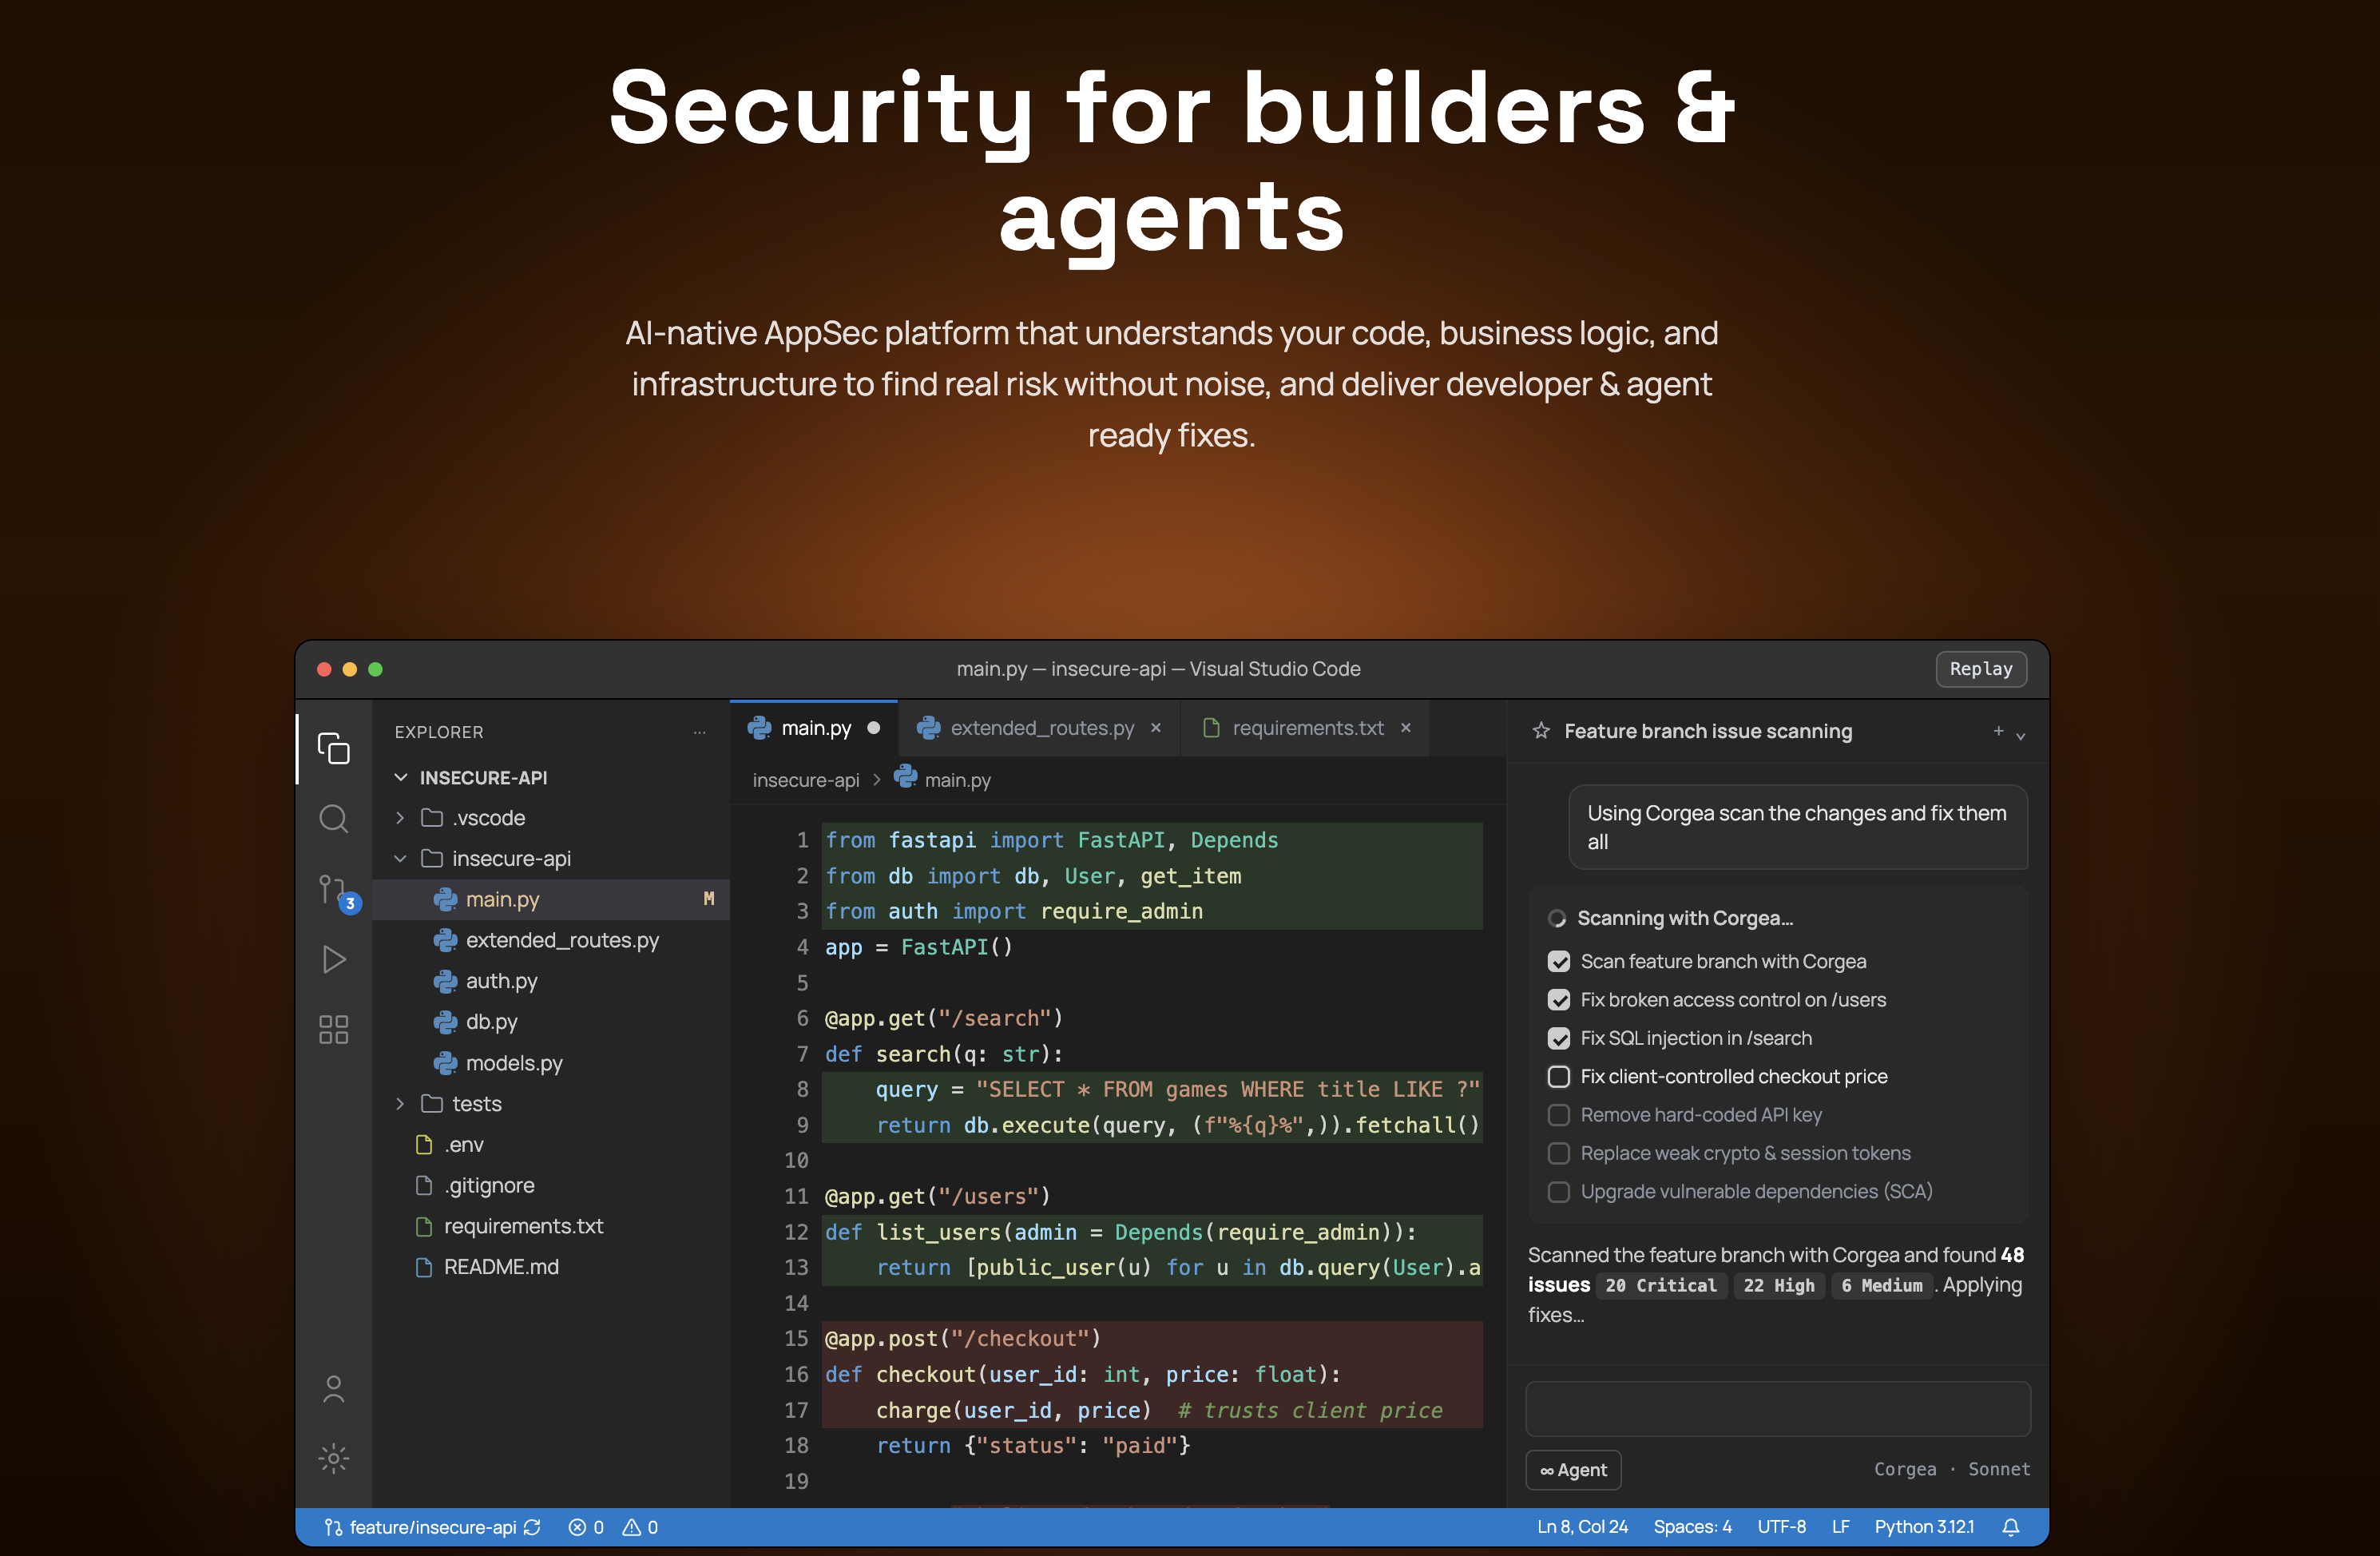2380x1556 pixels.
Task: Check Upgrade vulnerable dependencies (SCA)
Action: coord(1558,1191)
